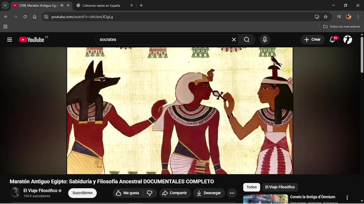Open Coneix la Botiga d'Òmnium thumbnail

[x=266, y=199]
